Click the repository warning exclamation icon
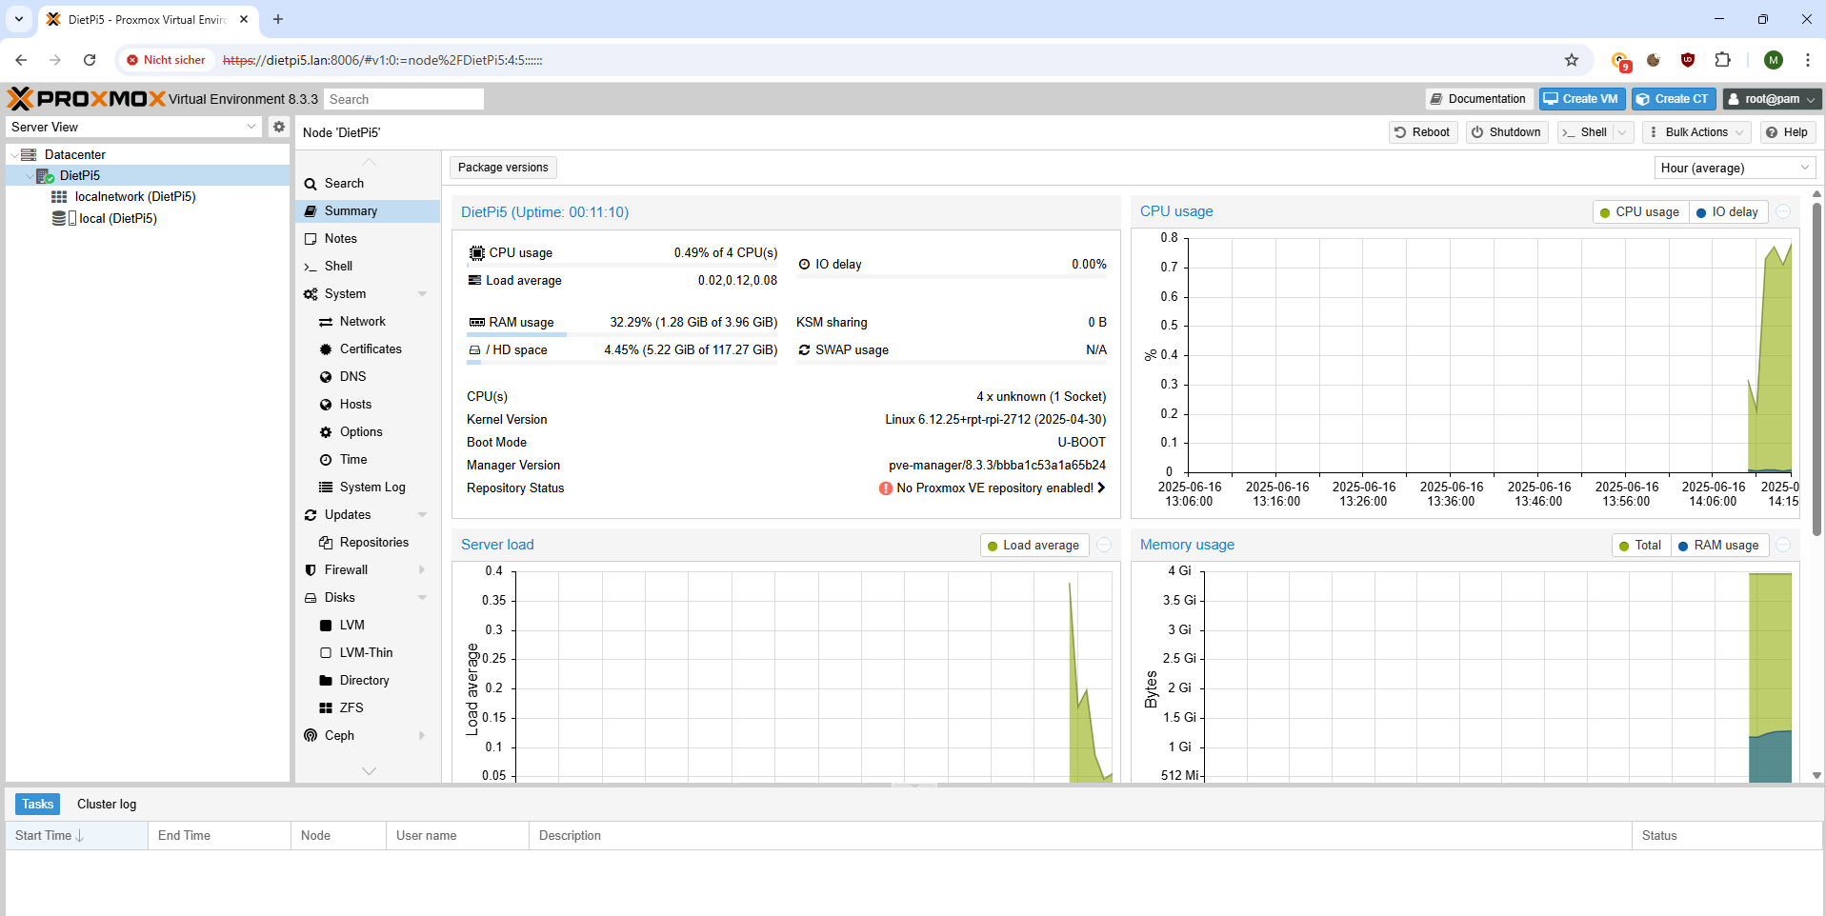The height and width of the screenshot is (916, 1826). [x=886, y=488]
